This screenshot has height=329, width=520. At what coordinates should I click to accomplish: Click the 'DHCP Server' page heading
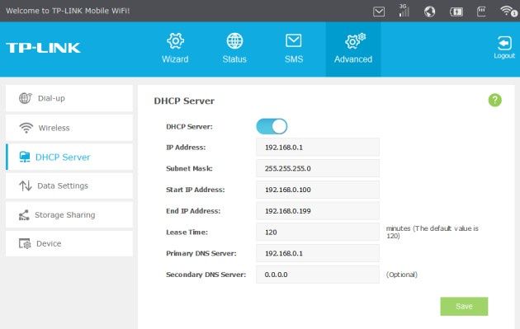tap(184, 101)
